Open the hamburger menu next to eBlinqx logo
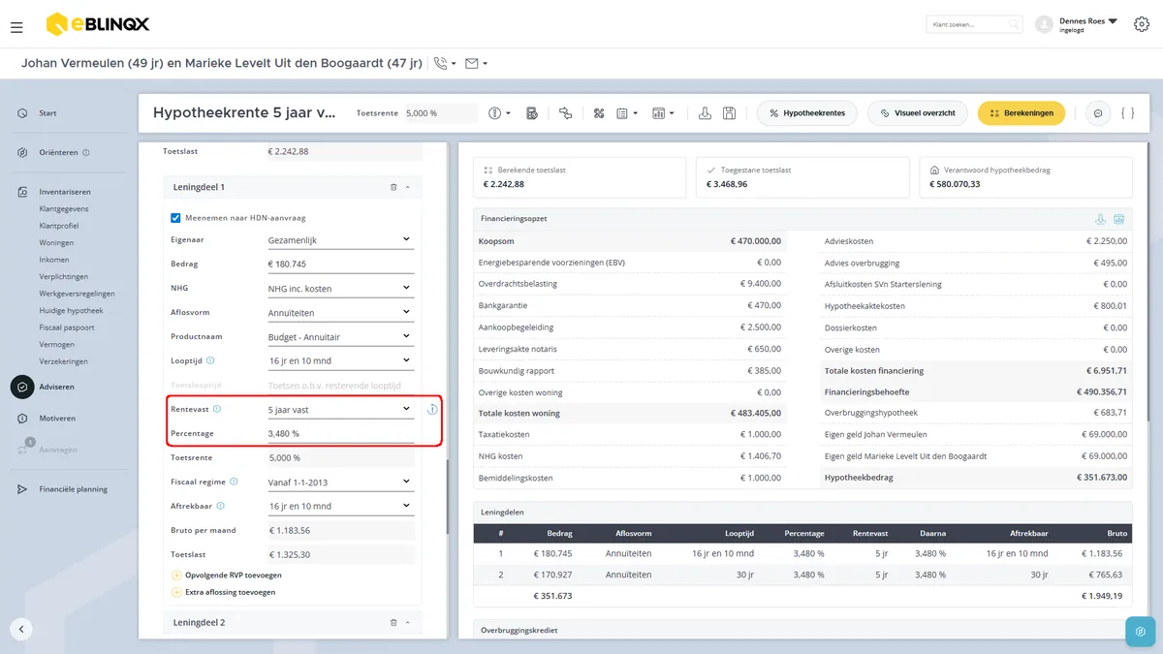This screenshot has width=1163, height=654. [16, 27]
